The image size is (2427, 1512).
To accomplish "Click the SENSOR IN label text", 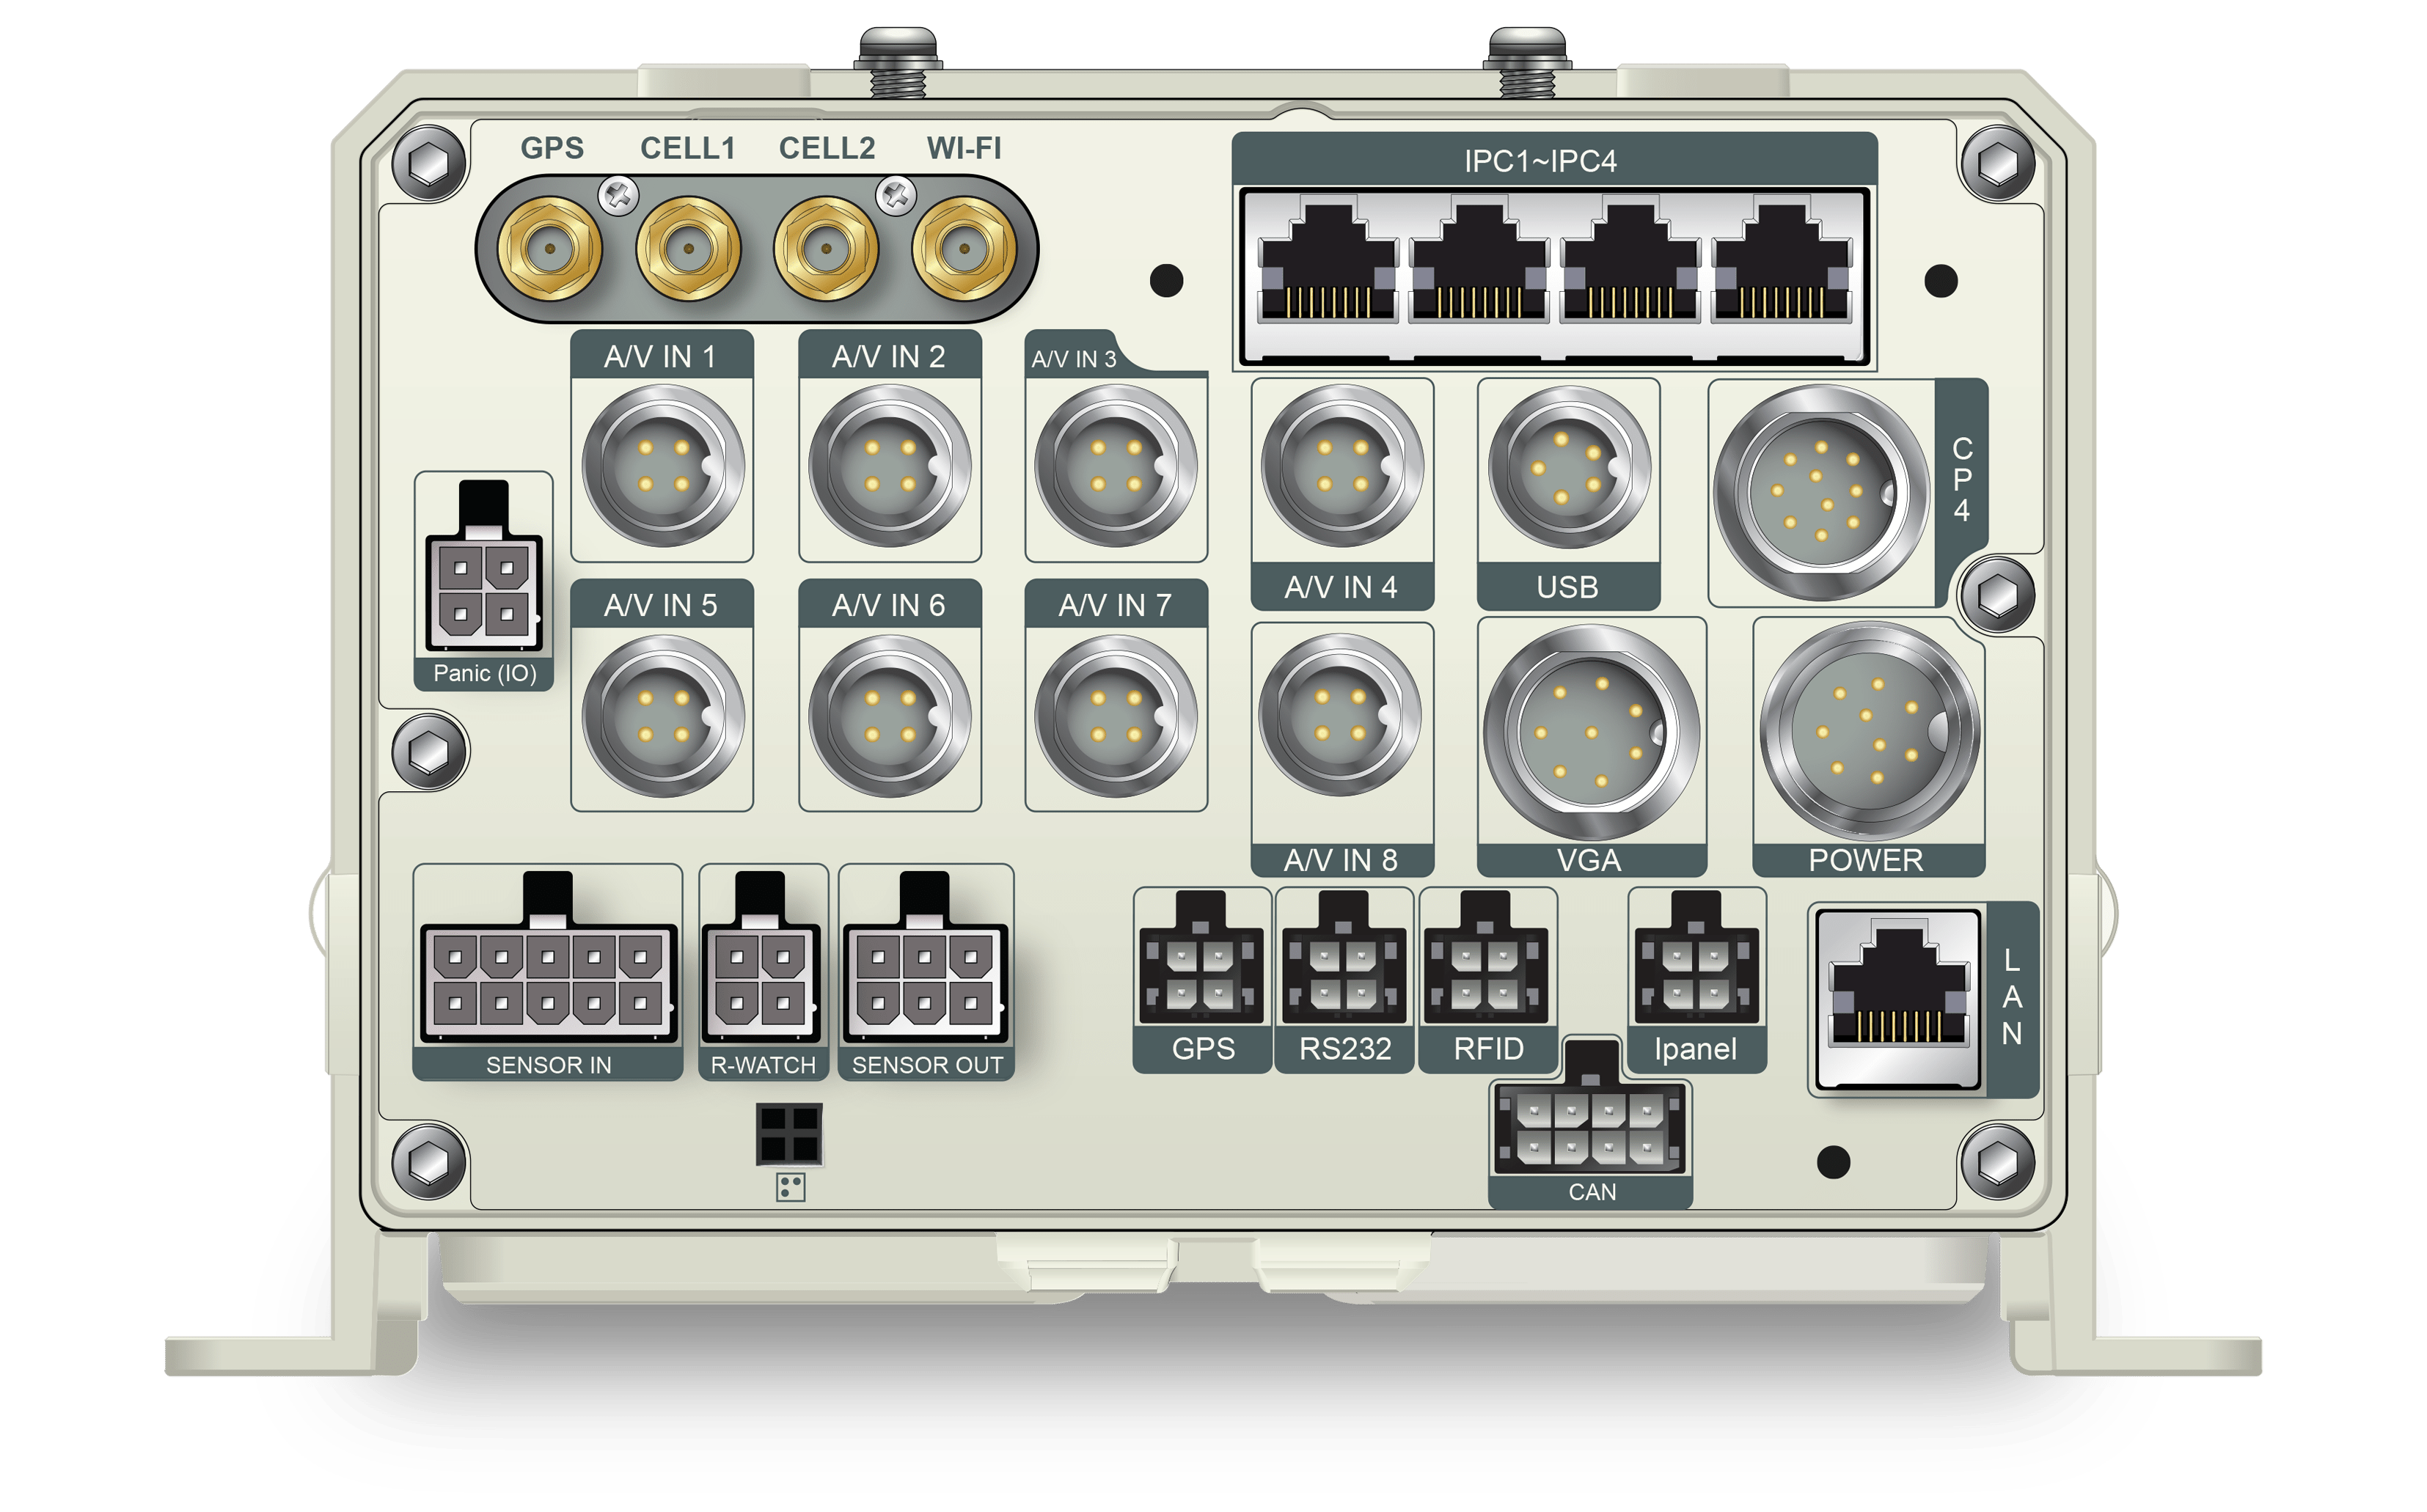I will (x=548, y=1065).
